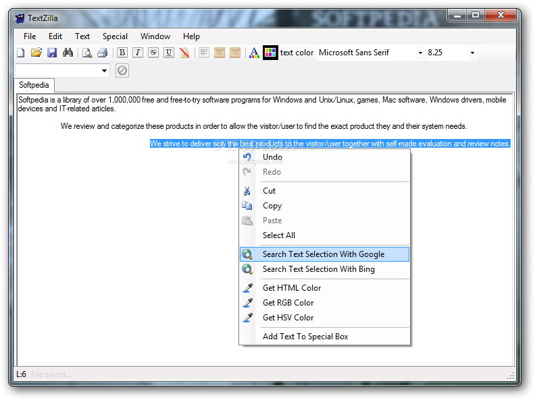Select Paste in the context menu
This screenshot has width=535, height=400.
point(324,221)
